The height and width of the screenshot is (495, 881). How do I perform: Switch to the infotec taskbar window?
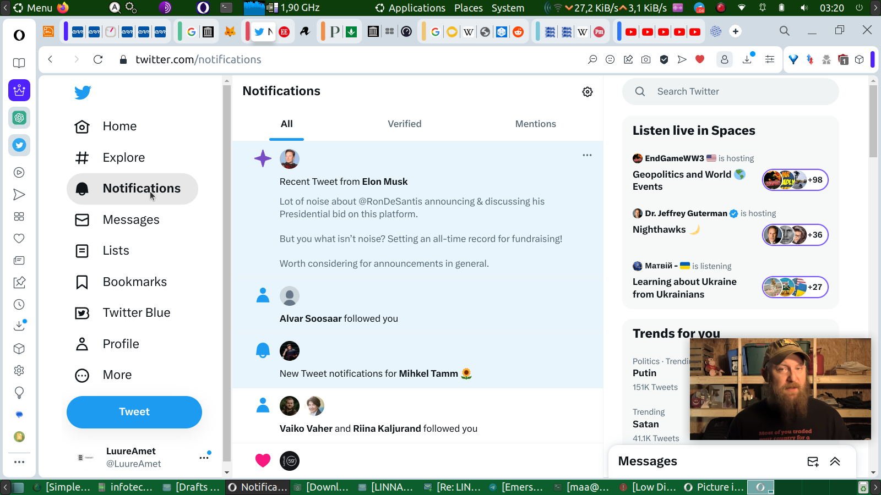[126, 487]
